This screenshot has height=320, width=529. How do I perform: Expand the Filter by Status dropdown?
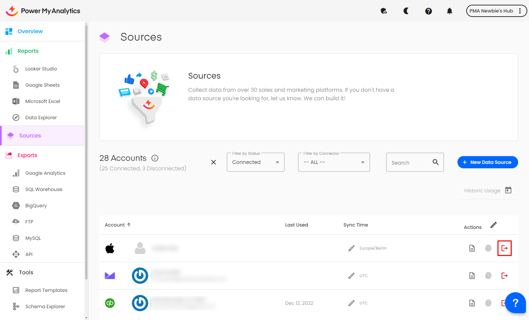255,162
